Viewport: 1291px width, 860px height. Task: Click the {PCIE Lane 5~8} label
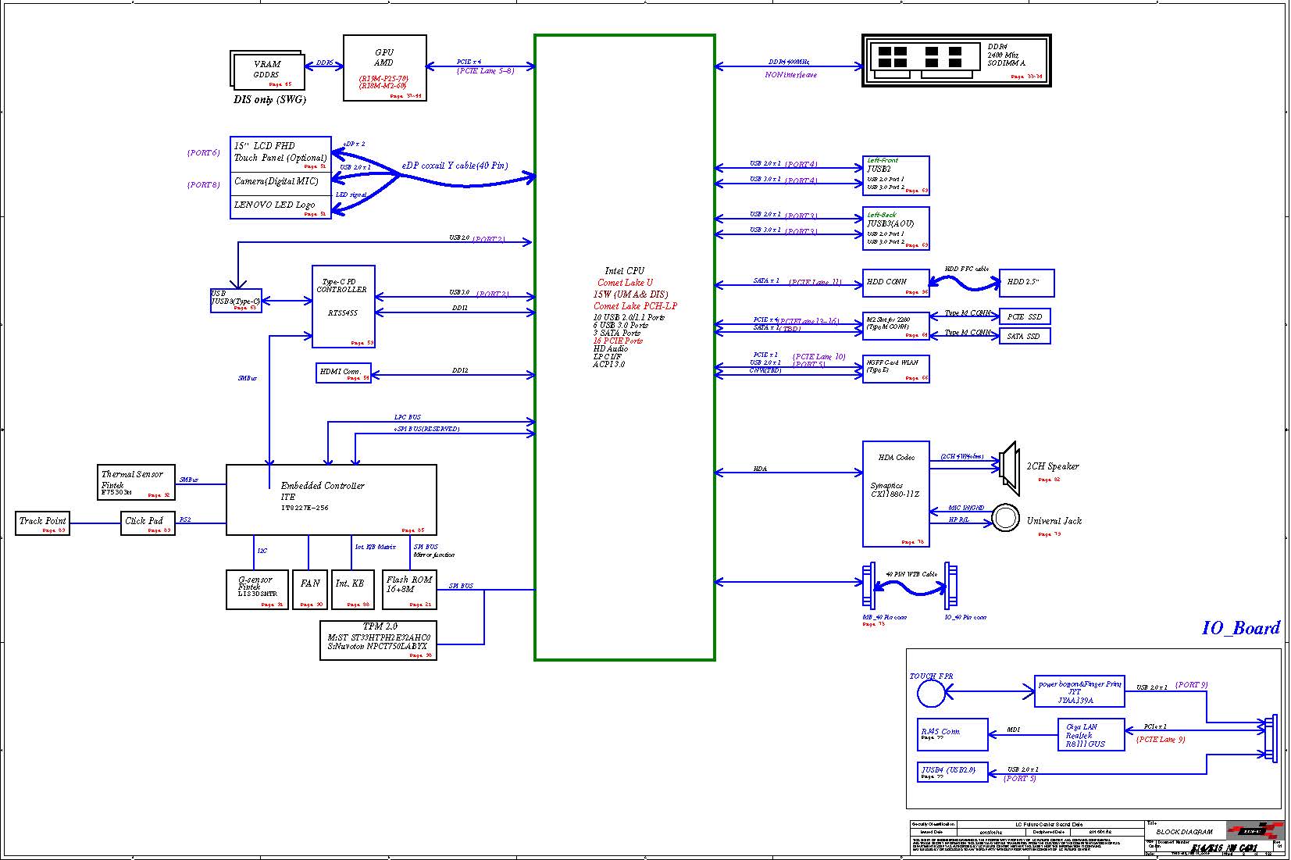[x=485, y=71]
